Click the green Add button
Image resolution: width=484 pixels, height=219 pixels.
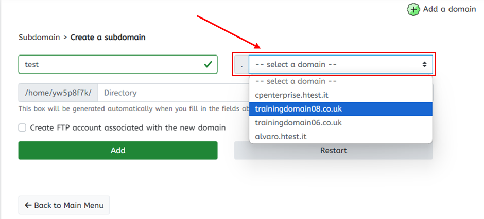[x=118, y=151]
